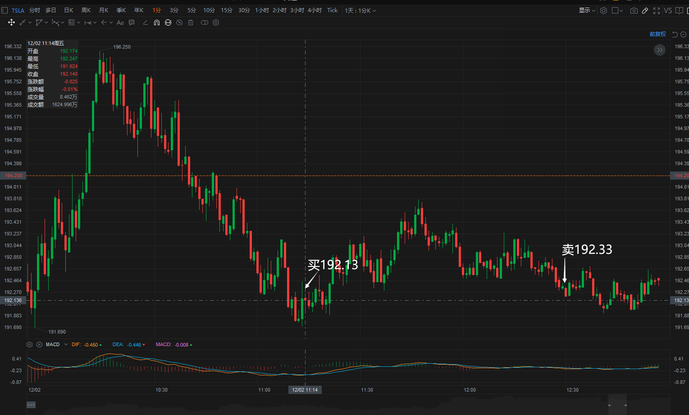The width and height of the screenshot is (689, 415).
Task: Expand wave tool options arrow
Action: click(x=62, y=23)
